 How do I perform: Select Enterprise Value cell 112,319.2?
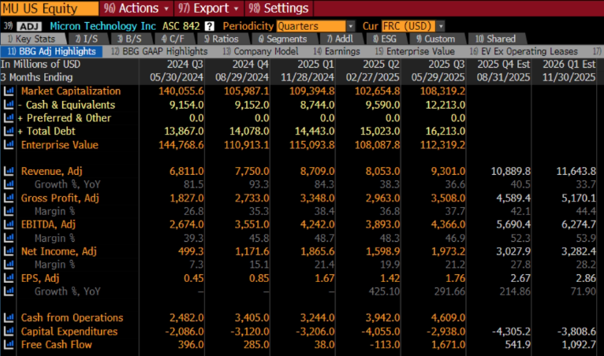(x=442, y=145)
